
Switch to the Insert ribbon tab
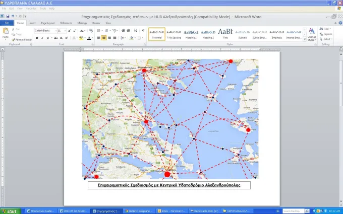[33, 23]
